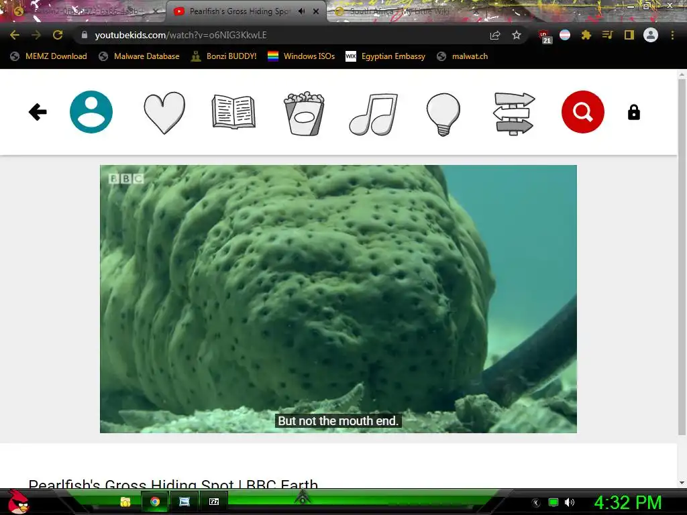View the site security lock info

[85, 35]
